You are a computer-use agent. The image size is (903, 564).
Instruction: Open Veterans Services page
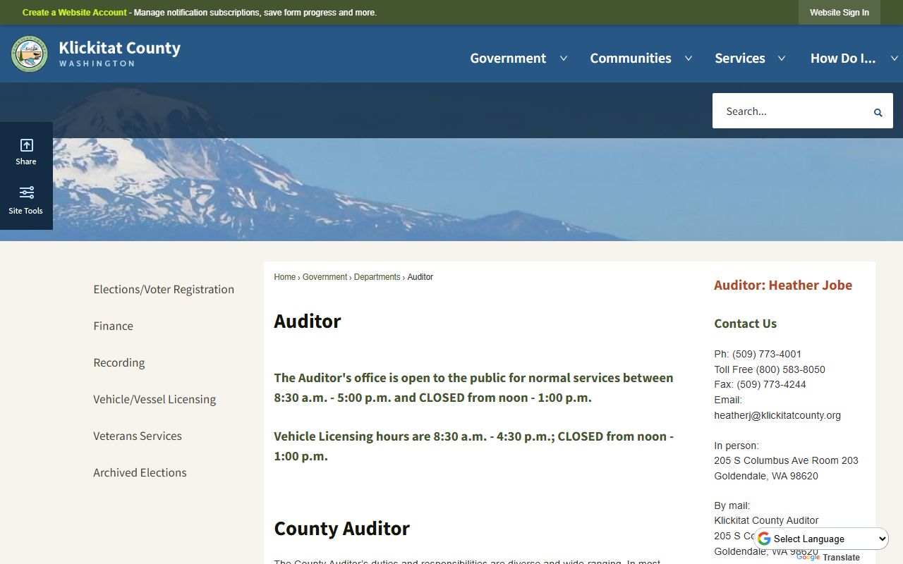[138, 436]
